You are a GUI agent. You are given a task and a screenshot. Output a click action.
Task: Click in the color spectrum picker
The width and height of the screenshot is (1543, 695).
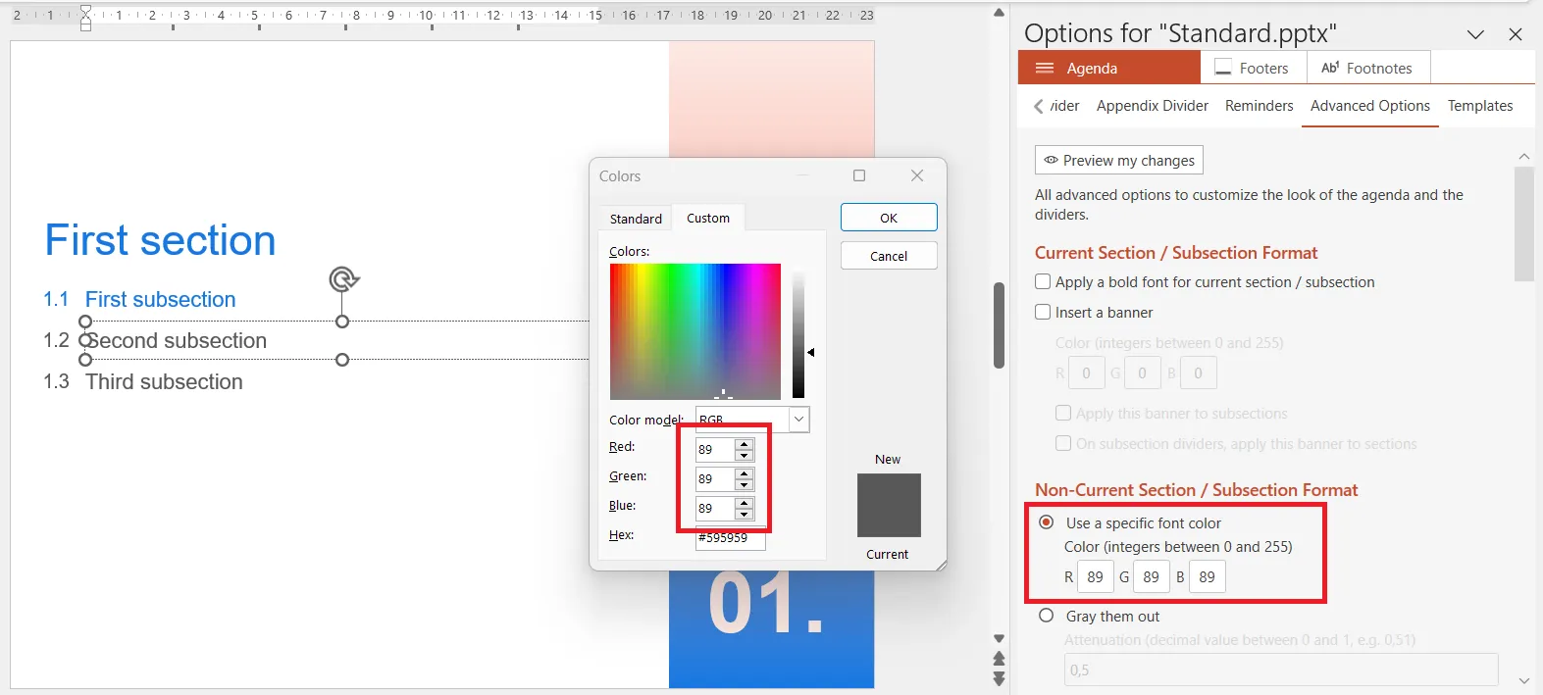tap(695, 331)
